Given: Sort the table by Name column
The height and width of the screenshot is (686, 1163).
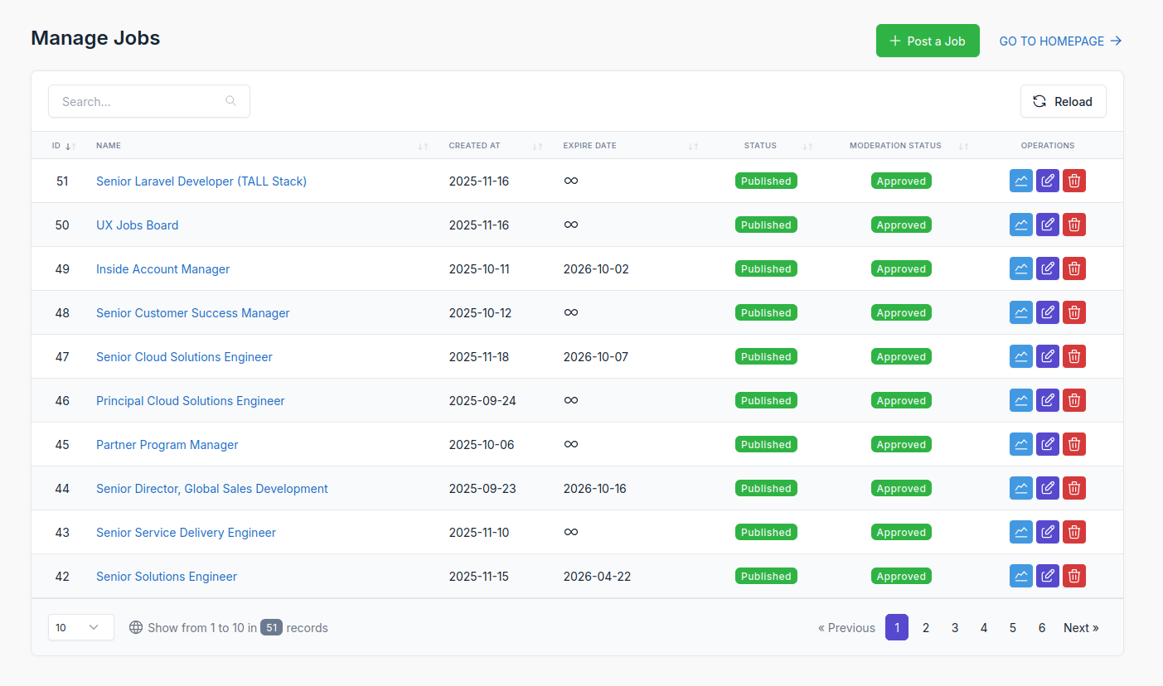Looking at the screenshot, I should pyautogui.click(x=424, y=145).
